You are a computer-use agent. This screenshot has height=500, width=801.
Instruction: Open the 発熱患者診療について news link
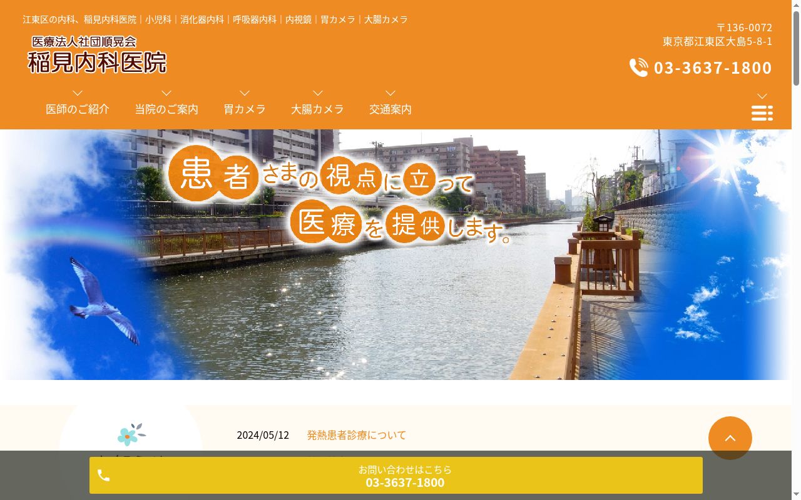[357, 435]
